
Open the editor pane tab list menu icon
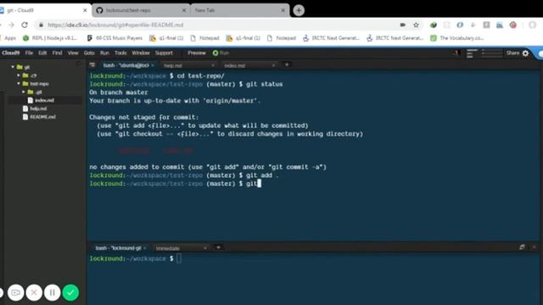[92, 64]
